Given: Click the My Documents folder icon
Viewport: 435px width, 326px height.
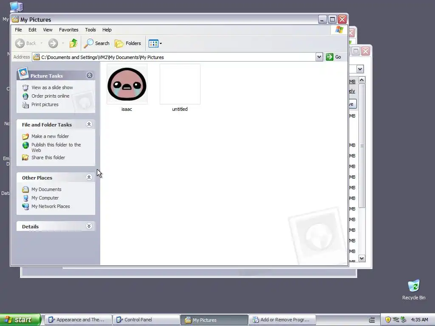Looking at the screenshot, I should click(25, 189).
